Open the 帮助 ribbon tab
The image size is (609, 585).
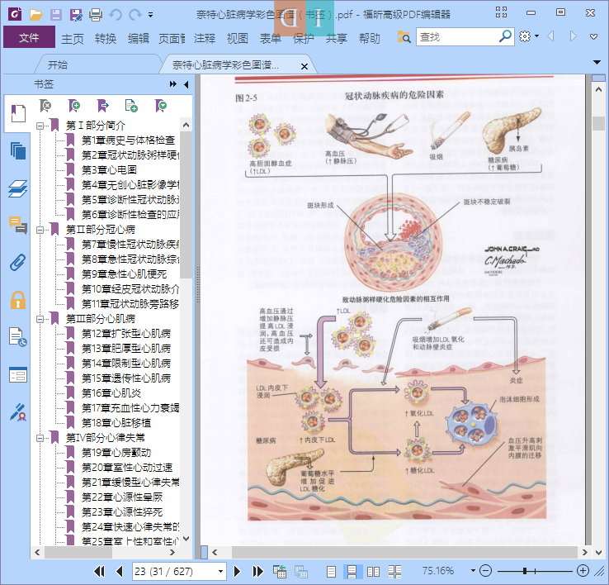(370, 39)
